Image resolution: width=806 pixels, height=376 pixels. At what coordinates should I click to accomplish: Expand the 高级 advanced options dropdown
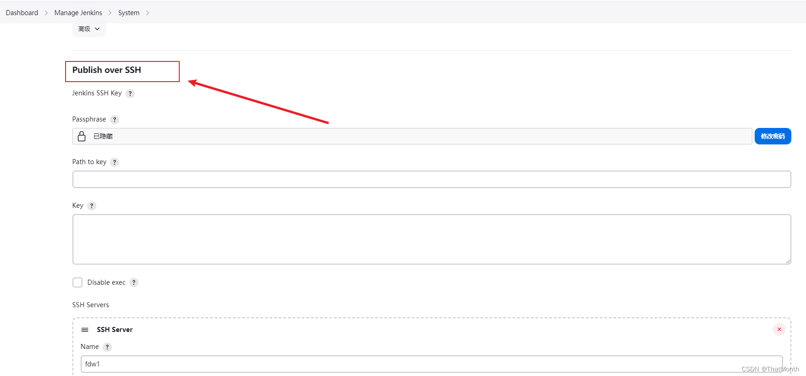coord(89,29)
